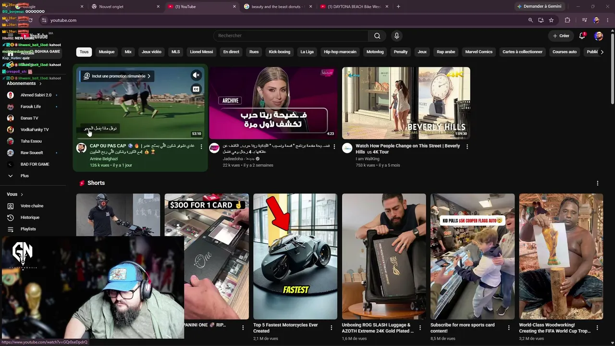The image size is (615, 346).
Task: Open the FASTEST motorcycle short thumbnail
Action: coord(295,256)
